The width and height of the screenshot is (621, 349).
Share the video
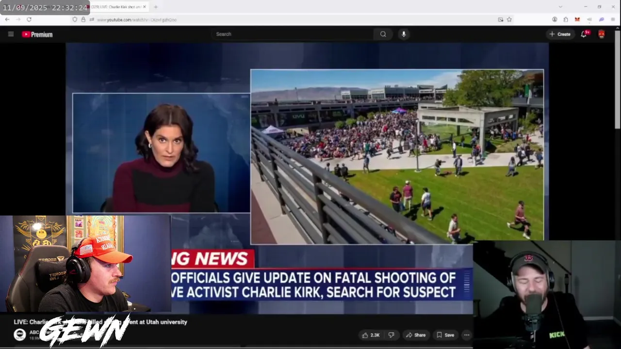pyautogui.click(x=416, y=335)
